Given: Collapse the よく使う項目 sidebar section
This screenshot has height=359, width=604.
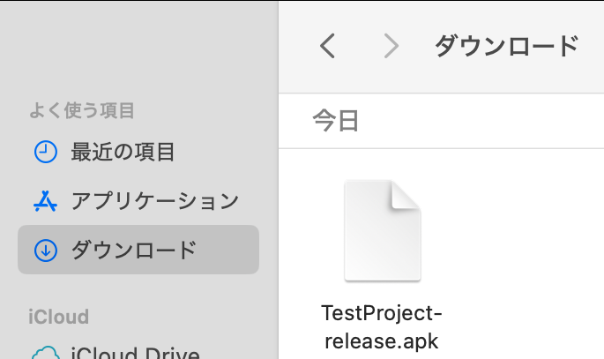Looking at the screenshot, I should tap(82, 111).
